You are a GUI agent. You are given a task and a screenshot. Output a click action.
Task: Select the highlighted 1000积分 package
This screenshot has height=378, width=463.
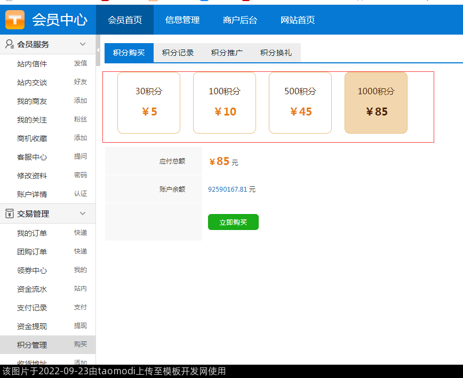pyautogui.click(x=376, y=103)
